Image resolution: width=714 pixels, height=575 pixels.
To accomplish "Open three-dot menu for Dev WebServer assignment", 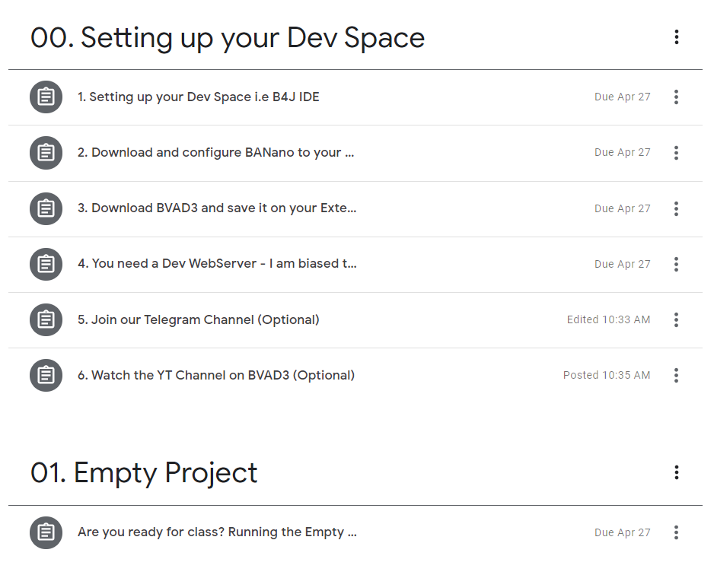I will [x=676, y=264].
